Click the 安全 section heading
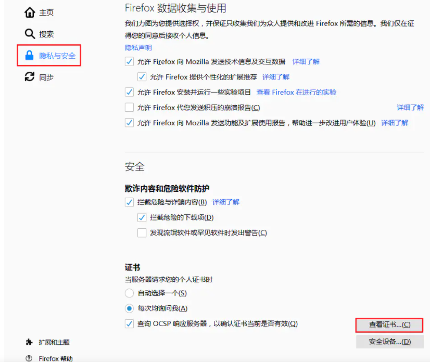430x364 pixels. [135, 166]
